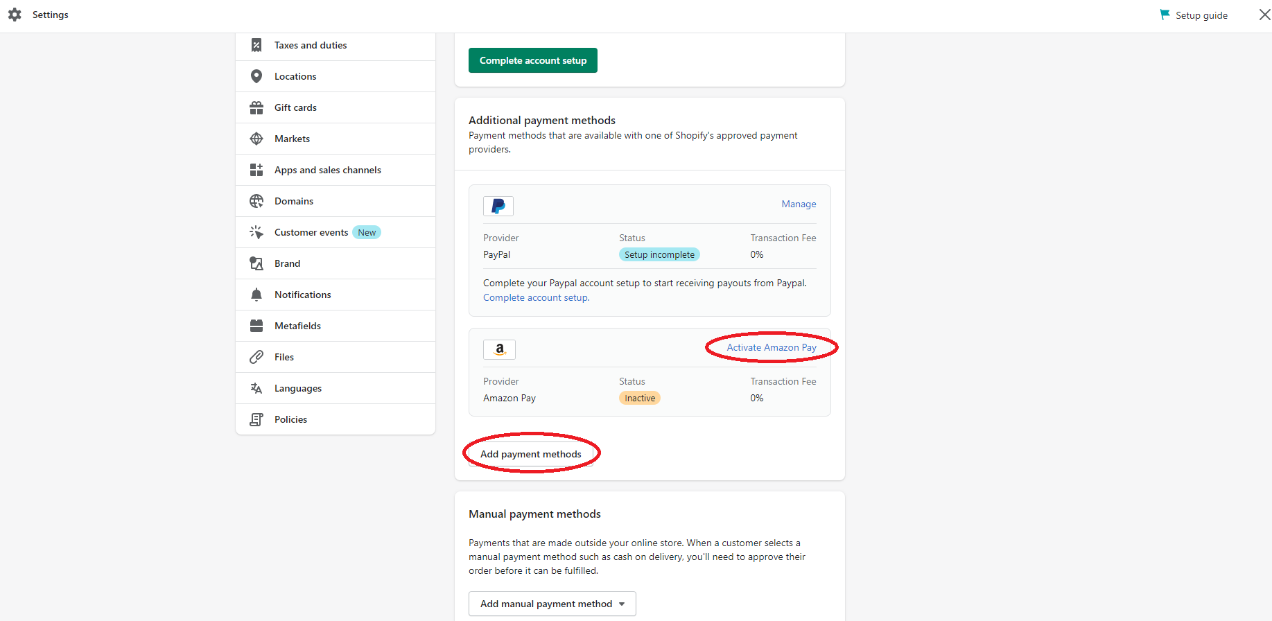Click the Markets globe icon
Viewport: 1272px width, 621px height.
(256, 139)
